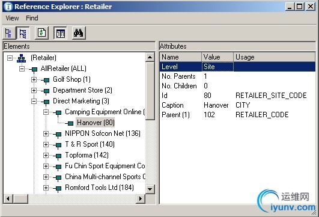319x217 pixels.
Task: Maximize the Reference Explorer window
Action: coord(299,7)
